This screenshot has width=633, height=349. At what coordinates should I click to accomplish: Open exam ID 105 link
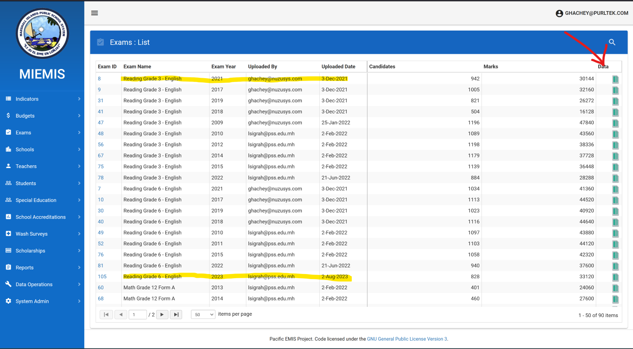[102, 277]
